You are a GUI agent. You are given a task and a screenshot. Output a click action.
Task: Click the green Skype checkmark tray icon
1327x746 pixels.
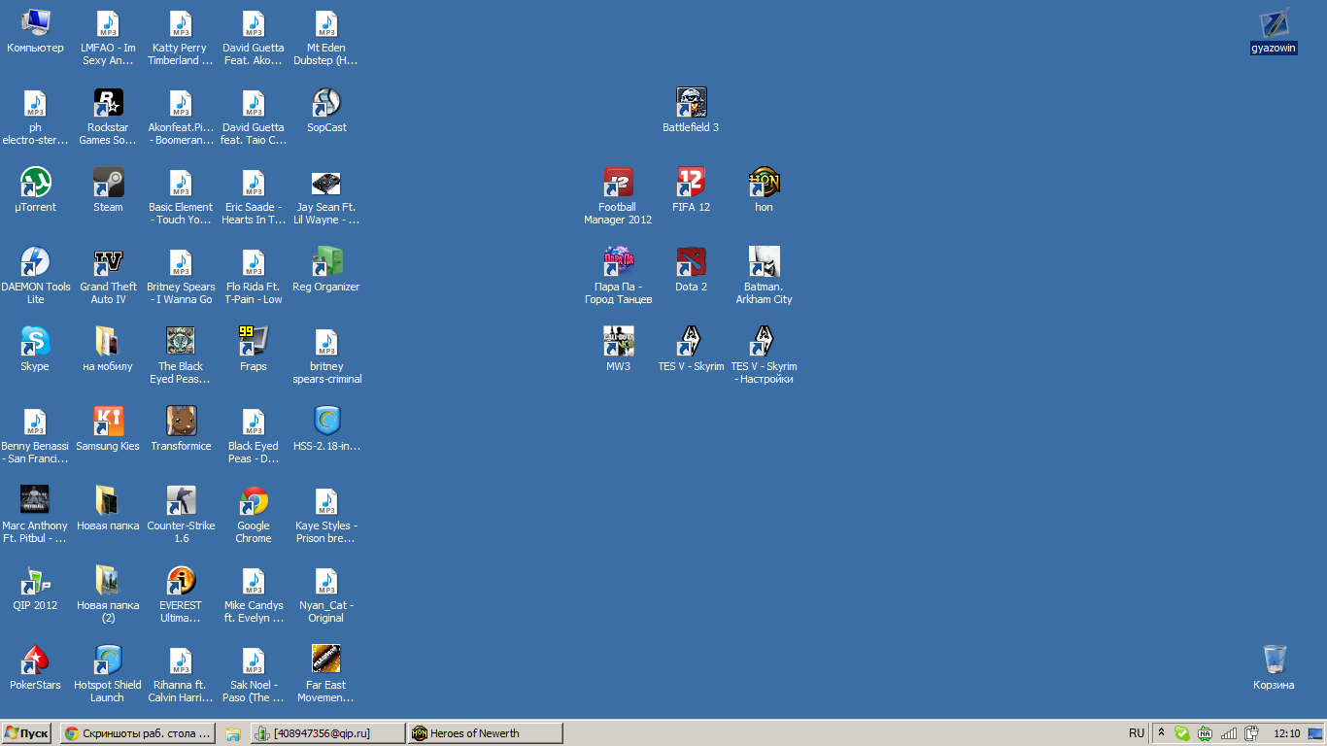[1182, 733]
